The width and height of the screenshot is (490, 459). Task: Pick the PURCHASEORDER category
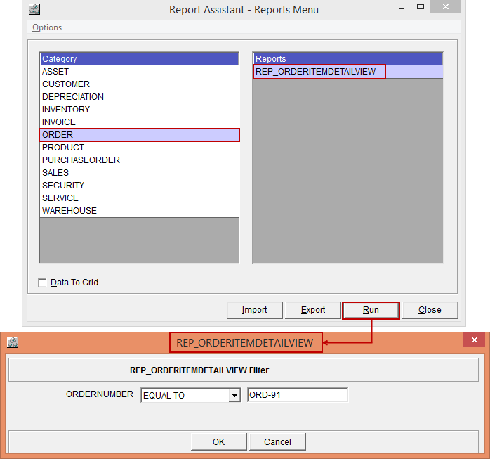click(81, 160)
